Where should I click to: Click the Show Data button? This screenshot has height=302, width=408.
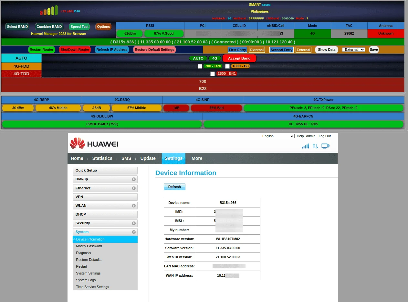327,50
